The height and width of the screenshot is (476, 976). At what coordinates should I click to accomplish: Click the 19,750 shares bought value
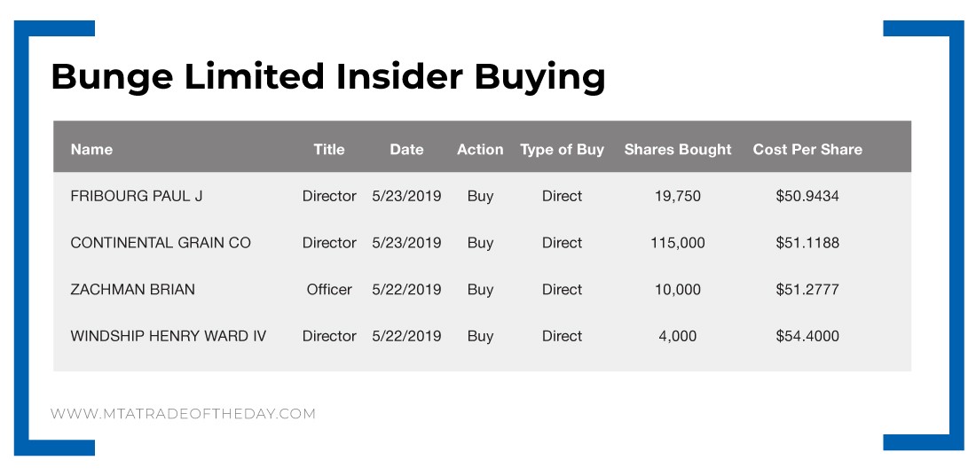[678, 196]
